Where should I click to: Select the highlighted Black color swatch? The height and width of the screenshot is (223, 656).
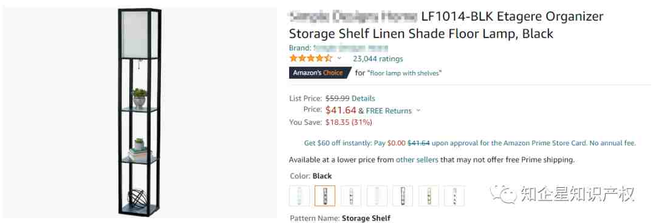click(325, 196)
